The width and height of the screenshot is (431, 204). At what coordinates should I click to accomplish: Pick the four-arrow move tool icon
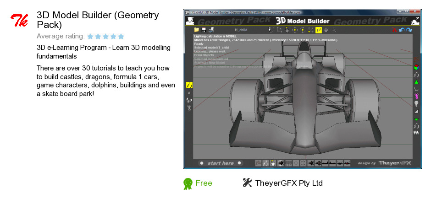pyautogui.click(x=295, y=30)
